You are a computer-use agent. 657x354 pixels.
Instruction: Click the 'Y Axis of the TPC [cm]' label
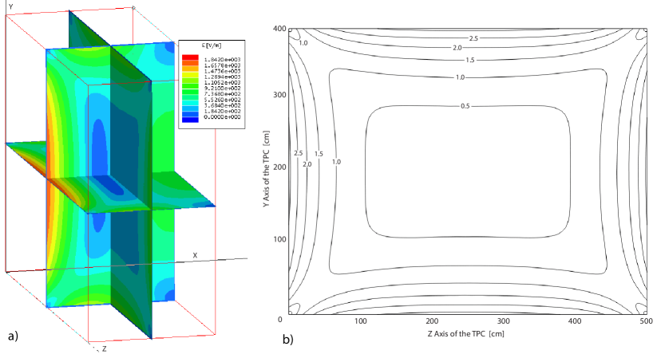point(267,169)
